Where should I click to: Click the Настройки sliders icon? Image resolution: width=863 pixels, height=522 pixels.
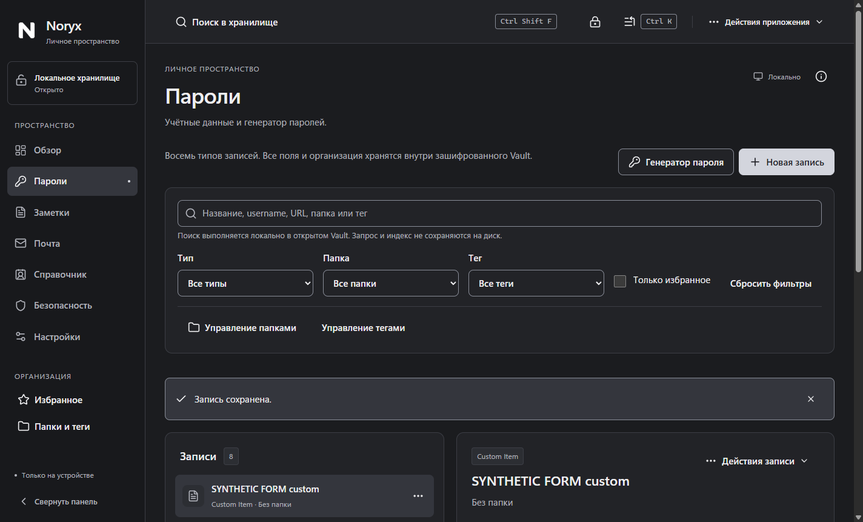pos(21,336)
